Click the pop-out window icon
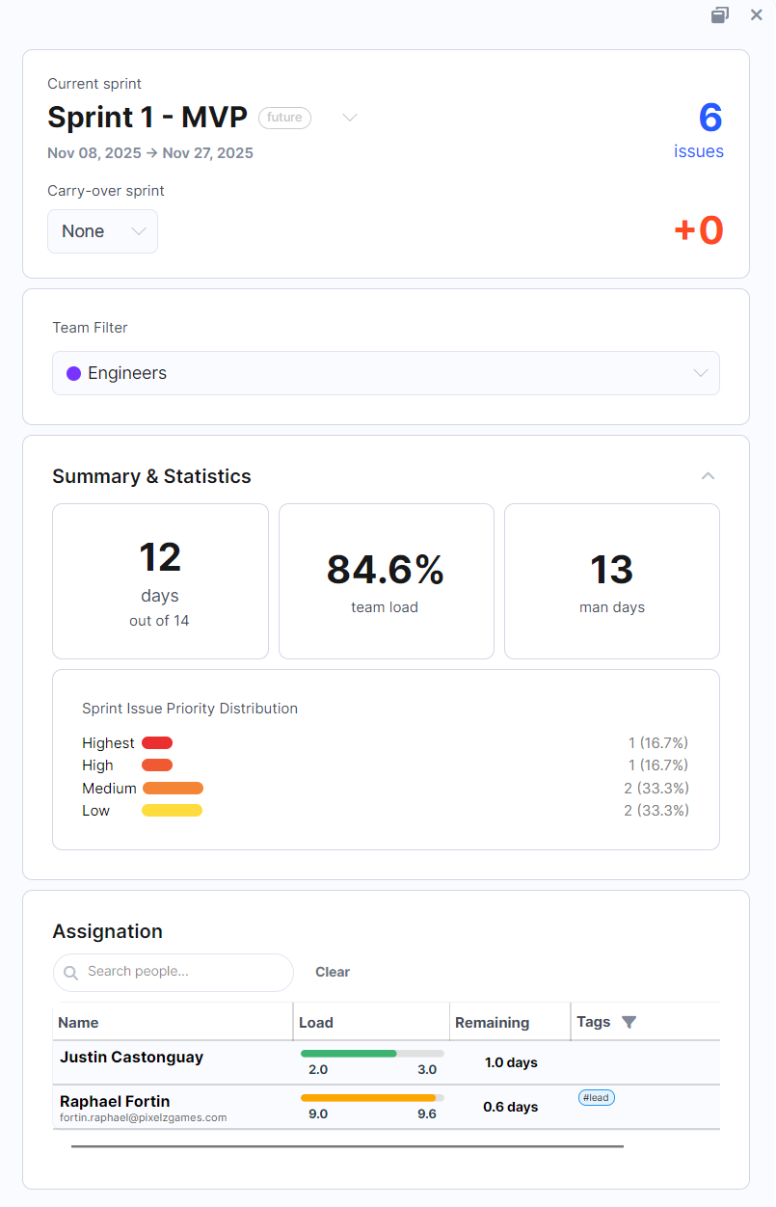This screenshot has height=1207, width=776. 719,14
